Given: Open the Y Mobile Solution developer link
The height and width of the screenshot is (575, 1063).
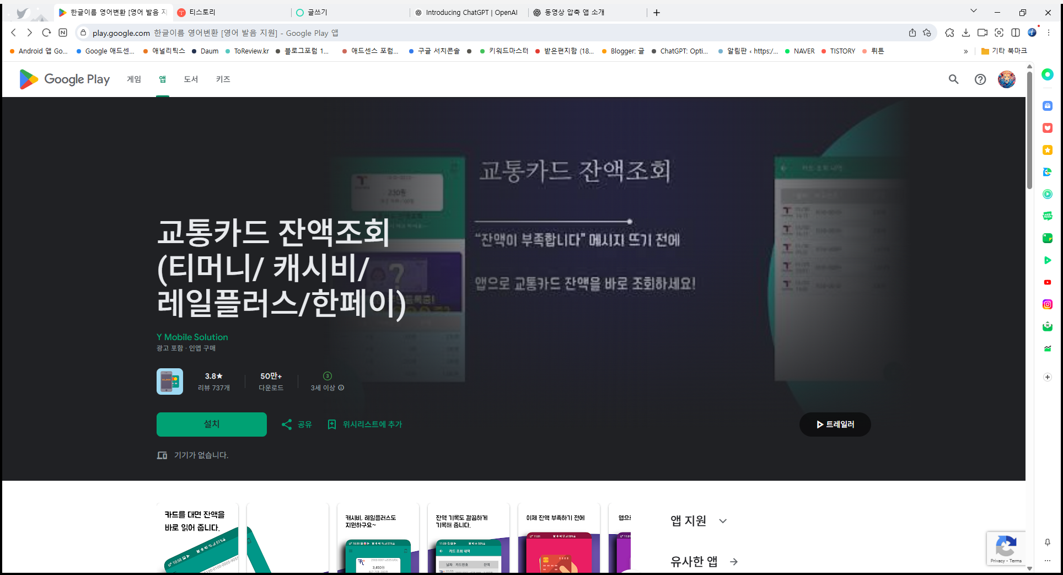Looking at the screenshot, I should tap(192, 337).
